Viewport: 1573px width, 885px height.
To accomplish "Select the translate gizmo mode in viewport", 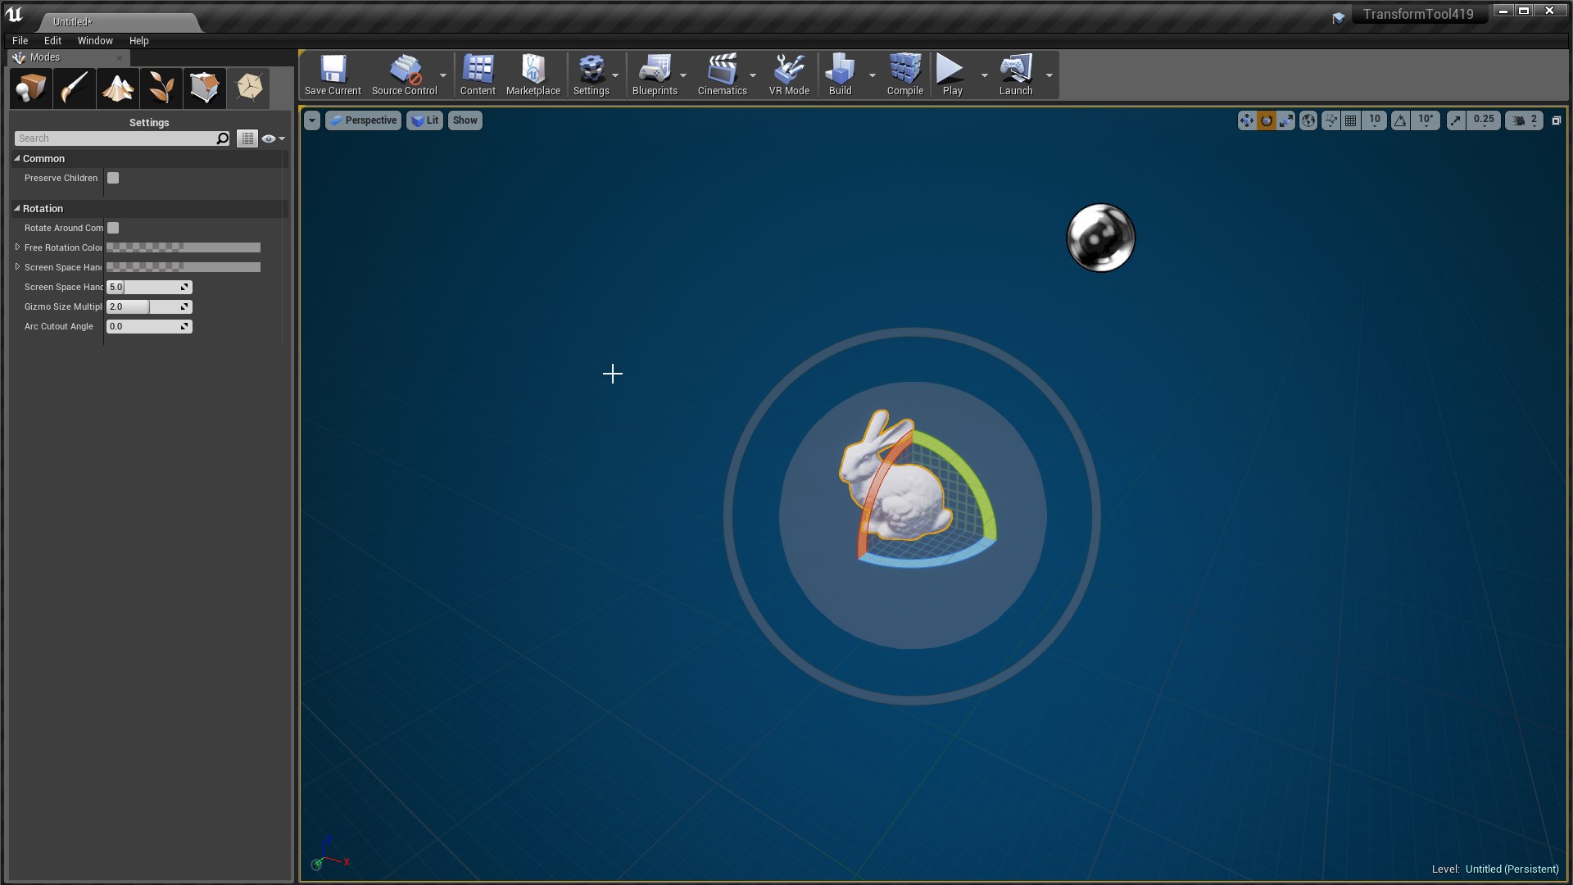I will point(1246,120).
